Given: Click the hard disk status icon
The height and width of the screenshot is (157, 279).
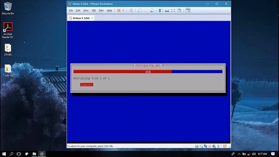Looking at the screenshot, I should (x=197, y=146).
